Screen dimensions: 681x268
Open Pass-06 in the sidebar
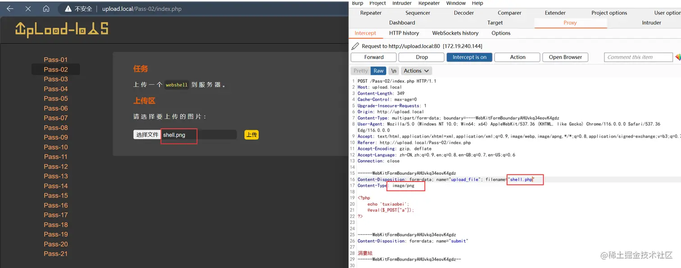tap(56, 108)
